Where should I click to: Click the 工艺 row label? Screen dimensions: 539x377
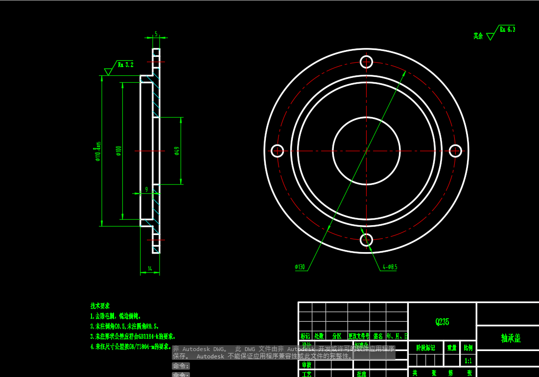306,374
